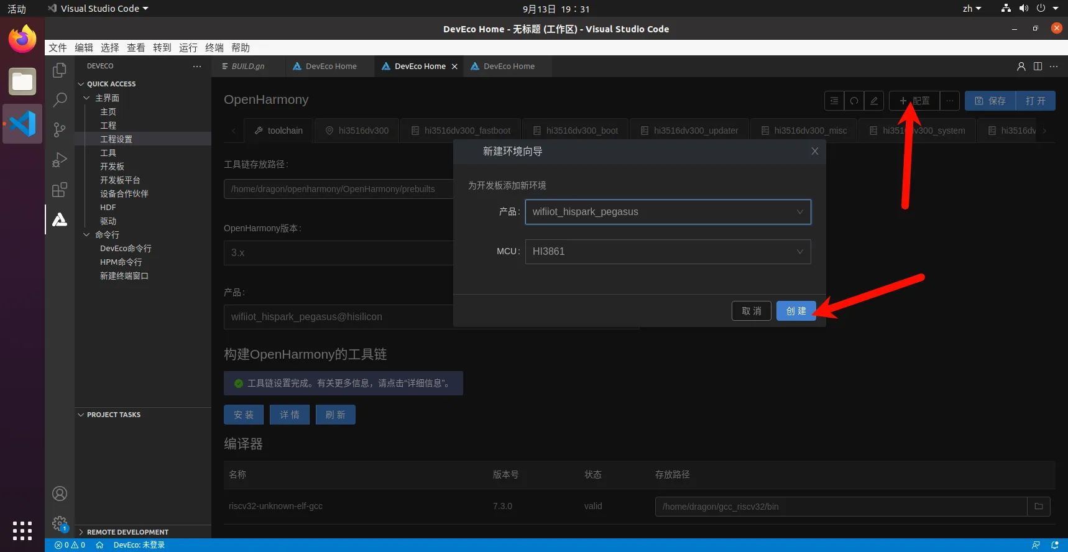The height and width of the screenshot is (552, 1068).
Task: Open the 终端 menu
Action: (x=214, y=48)
